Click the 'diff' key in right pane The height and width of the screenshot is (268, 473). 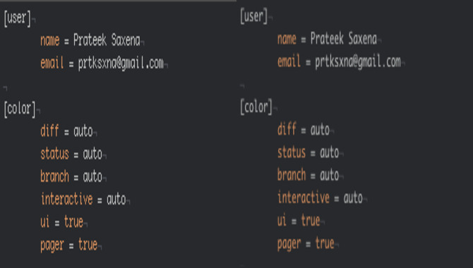point(287,129)
